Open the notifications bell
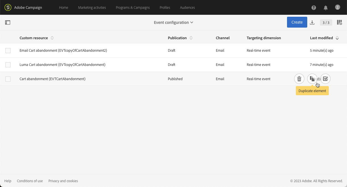The height and width of the screenshot is (187, 347). click(x=326, y=8)
